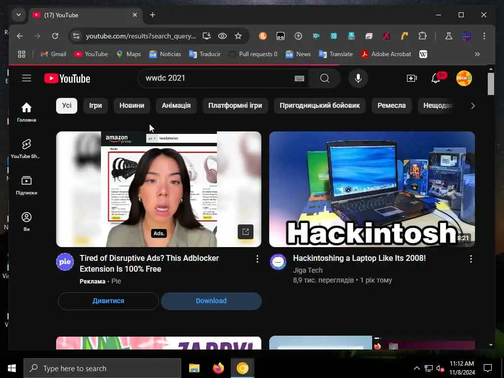The width and height of the screenshot is (504, 378).
Task: Open the tab search dropdown arrow
Action: pos(19,15)
